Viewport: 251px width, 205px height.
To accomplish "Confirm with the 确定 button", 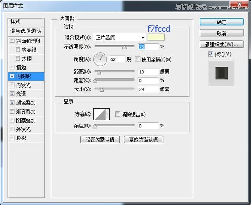I will 222,22.
